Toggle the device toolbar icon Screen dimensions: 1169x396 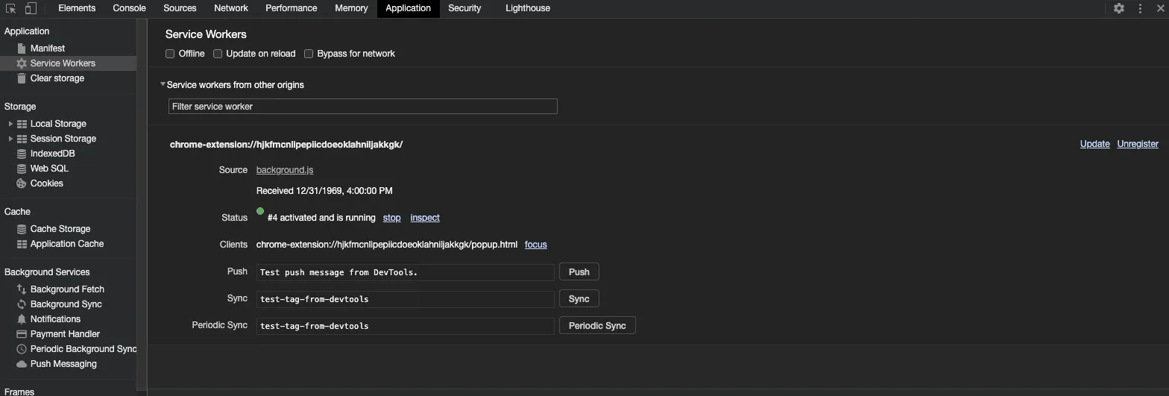point(31,8)
